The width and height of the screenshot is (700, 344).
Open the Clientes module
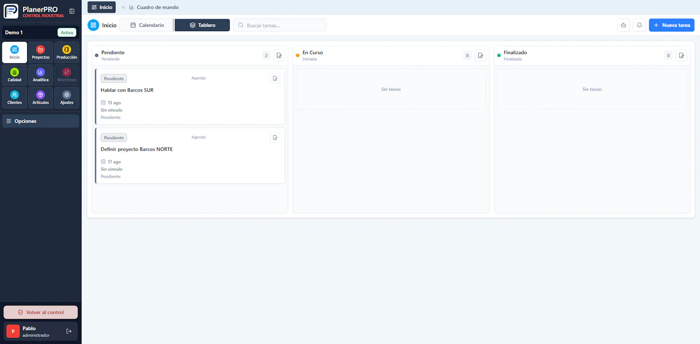pos(14,98)
